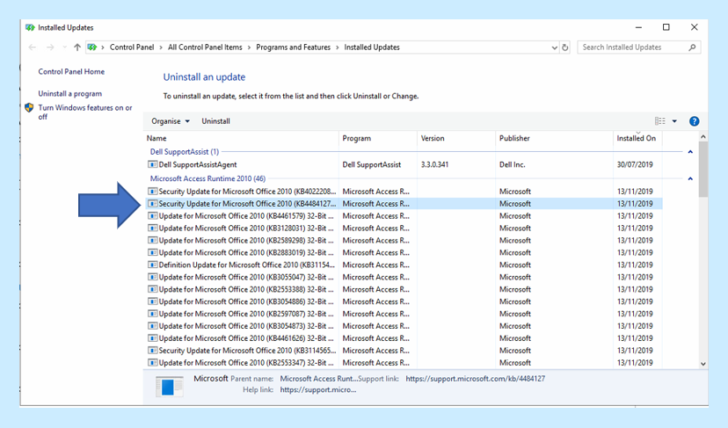
Task: Click Microsoft Access Runtime 2010 (46) header
Action: 207,178
